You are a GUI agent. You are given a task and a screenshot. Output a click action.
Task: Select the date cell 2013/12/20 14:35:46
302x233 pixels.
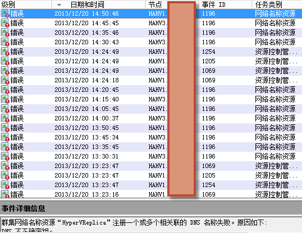pos(86,32)
